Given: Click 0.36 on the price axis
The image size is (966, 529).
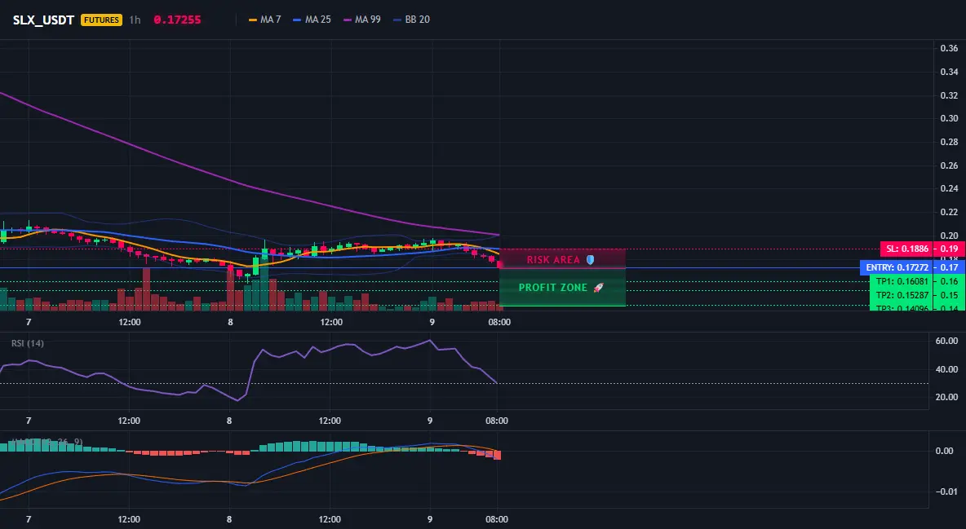Looking at the screenshot, I should tap(950, 48).
